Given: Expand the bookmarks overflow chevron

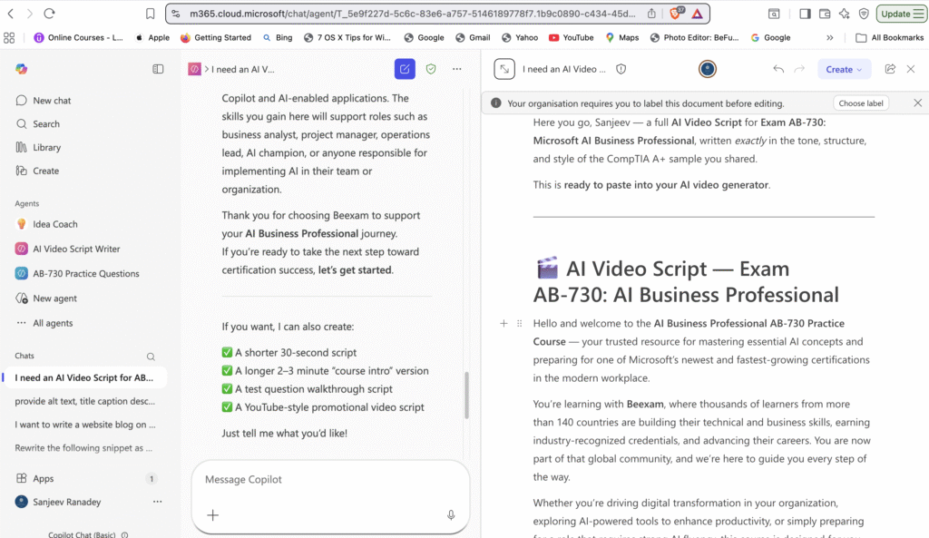Looking at the screenshot, I should point(828,37).
